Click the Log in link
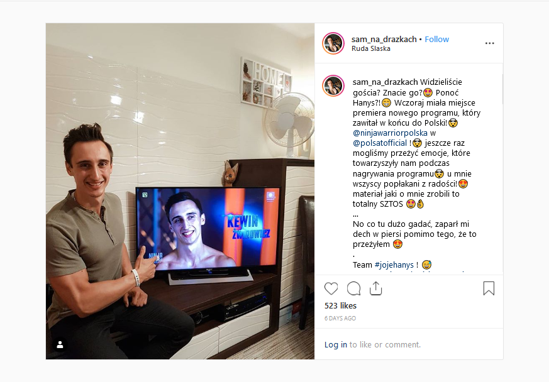Viewport: 549px width, 382px height. coord(335,344)
